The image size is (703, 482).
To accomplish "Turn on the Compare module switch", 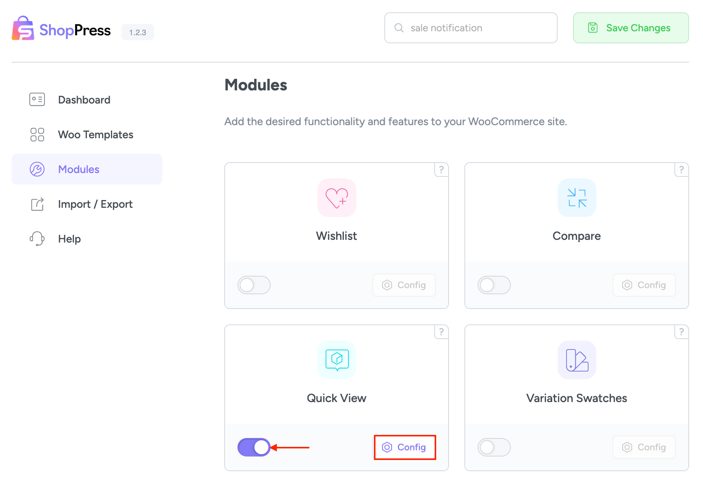I will click(x=494, y=285).
